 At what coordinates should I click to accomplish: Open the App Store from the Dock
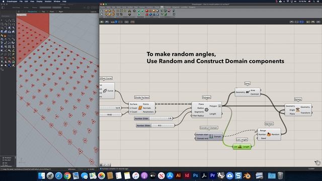(x=170, y=175)
